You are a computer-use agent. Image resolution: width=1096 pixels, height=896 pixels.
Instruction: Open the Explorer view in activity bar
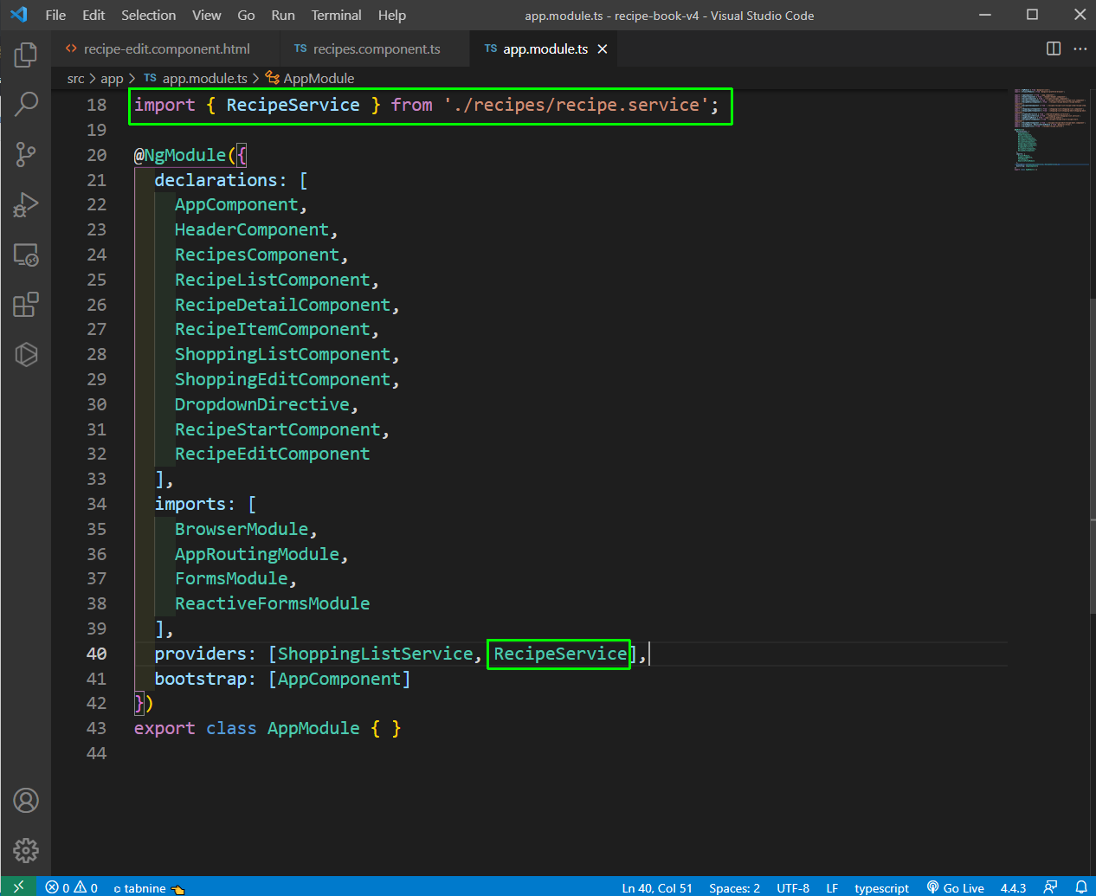pos(26,55)
